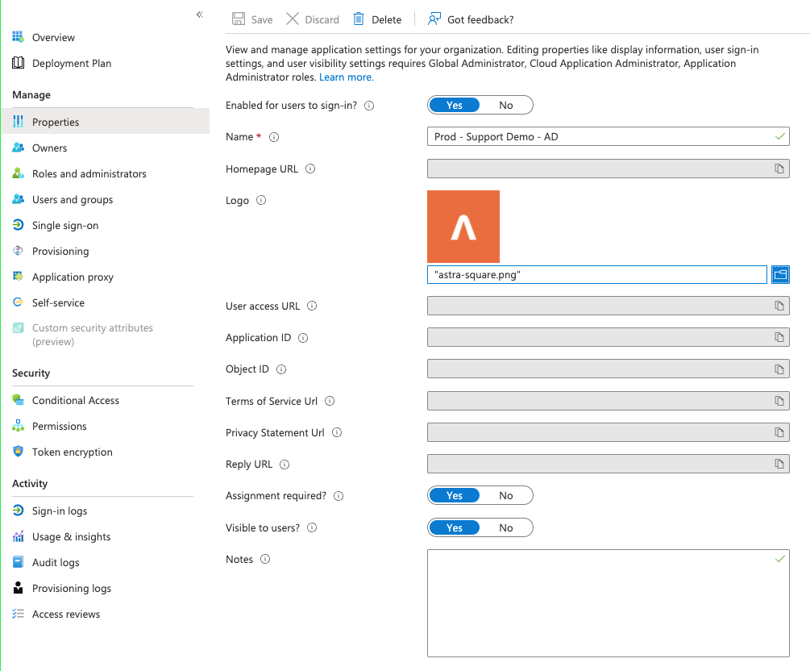Select Properties in the Manage section
Viewport: 810px width, 671px height.
[106, 122]
